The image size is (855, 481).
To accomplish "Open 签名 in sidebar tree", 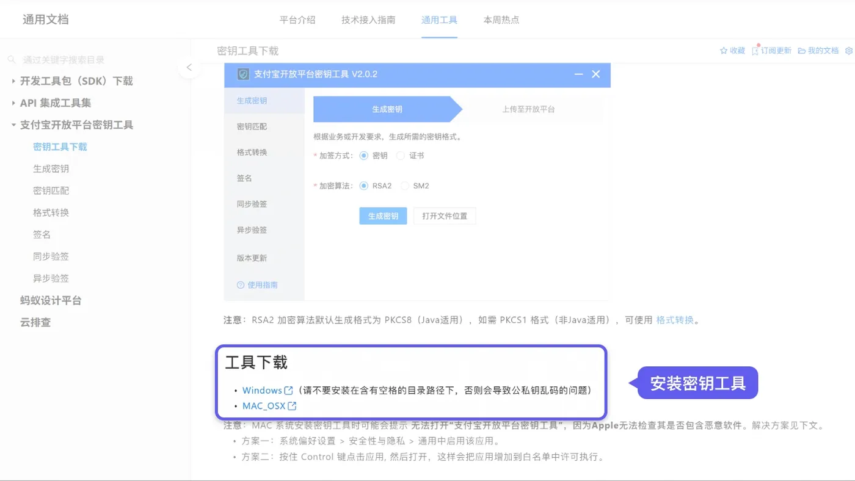I will coord(42,234).
